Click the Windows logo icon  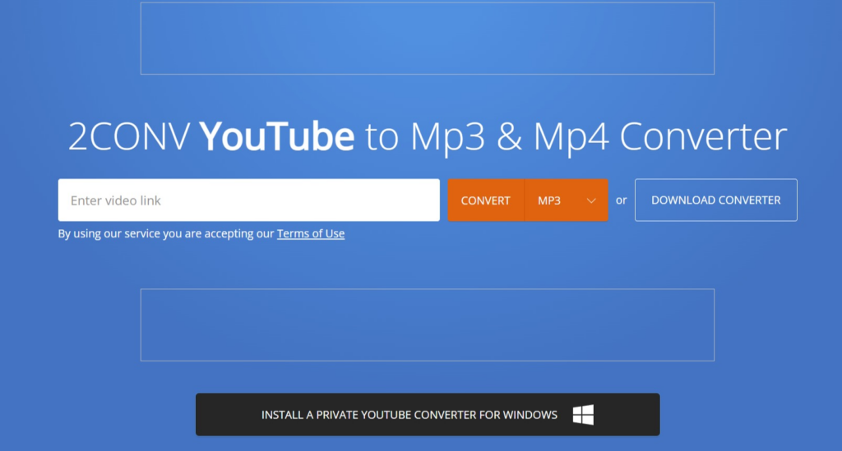pyautogui.click(x=583, y=415)
